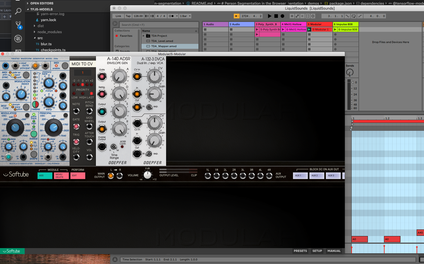Toggle the AUX 1 block DC button
424x264 pixels.
300,176
